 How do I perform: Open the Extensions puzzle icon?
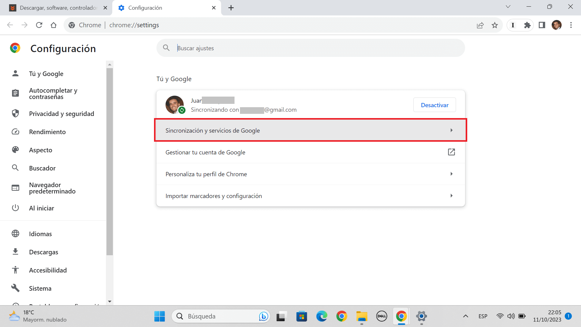(x=527, y=25)
